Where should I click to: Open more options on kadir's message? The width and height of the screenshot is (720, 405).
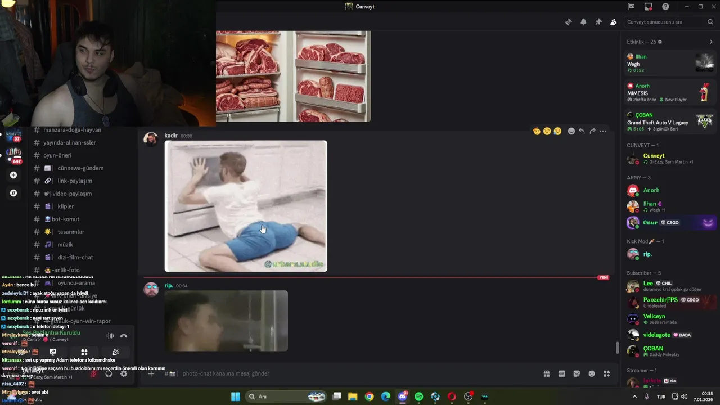tap(603, 131)
